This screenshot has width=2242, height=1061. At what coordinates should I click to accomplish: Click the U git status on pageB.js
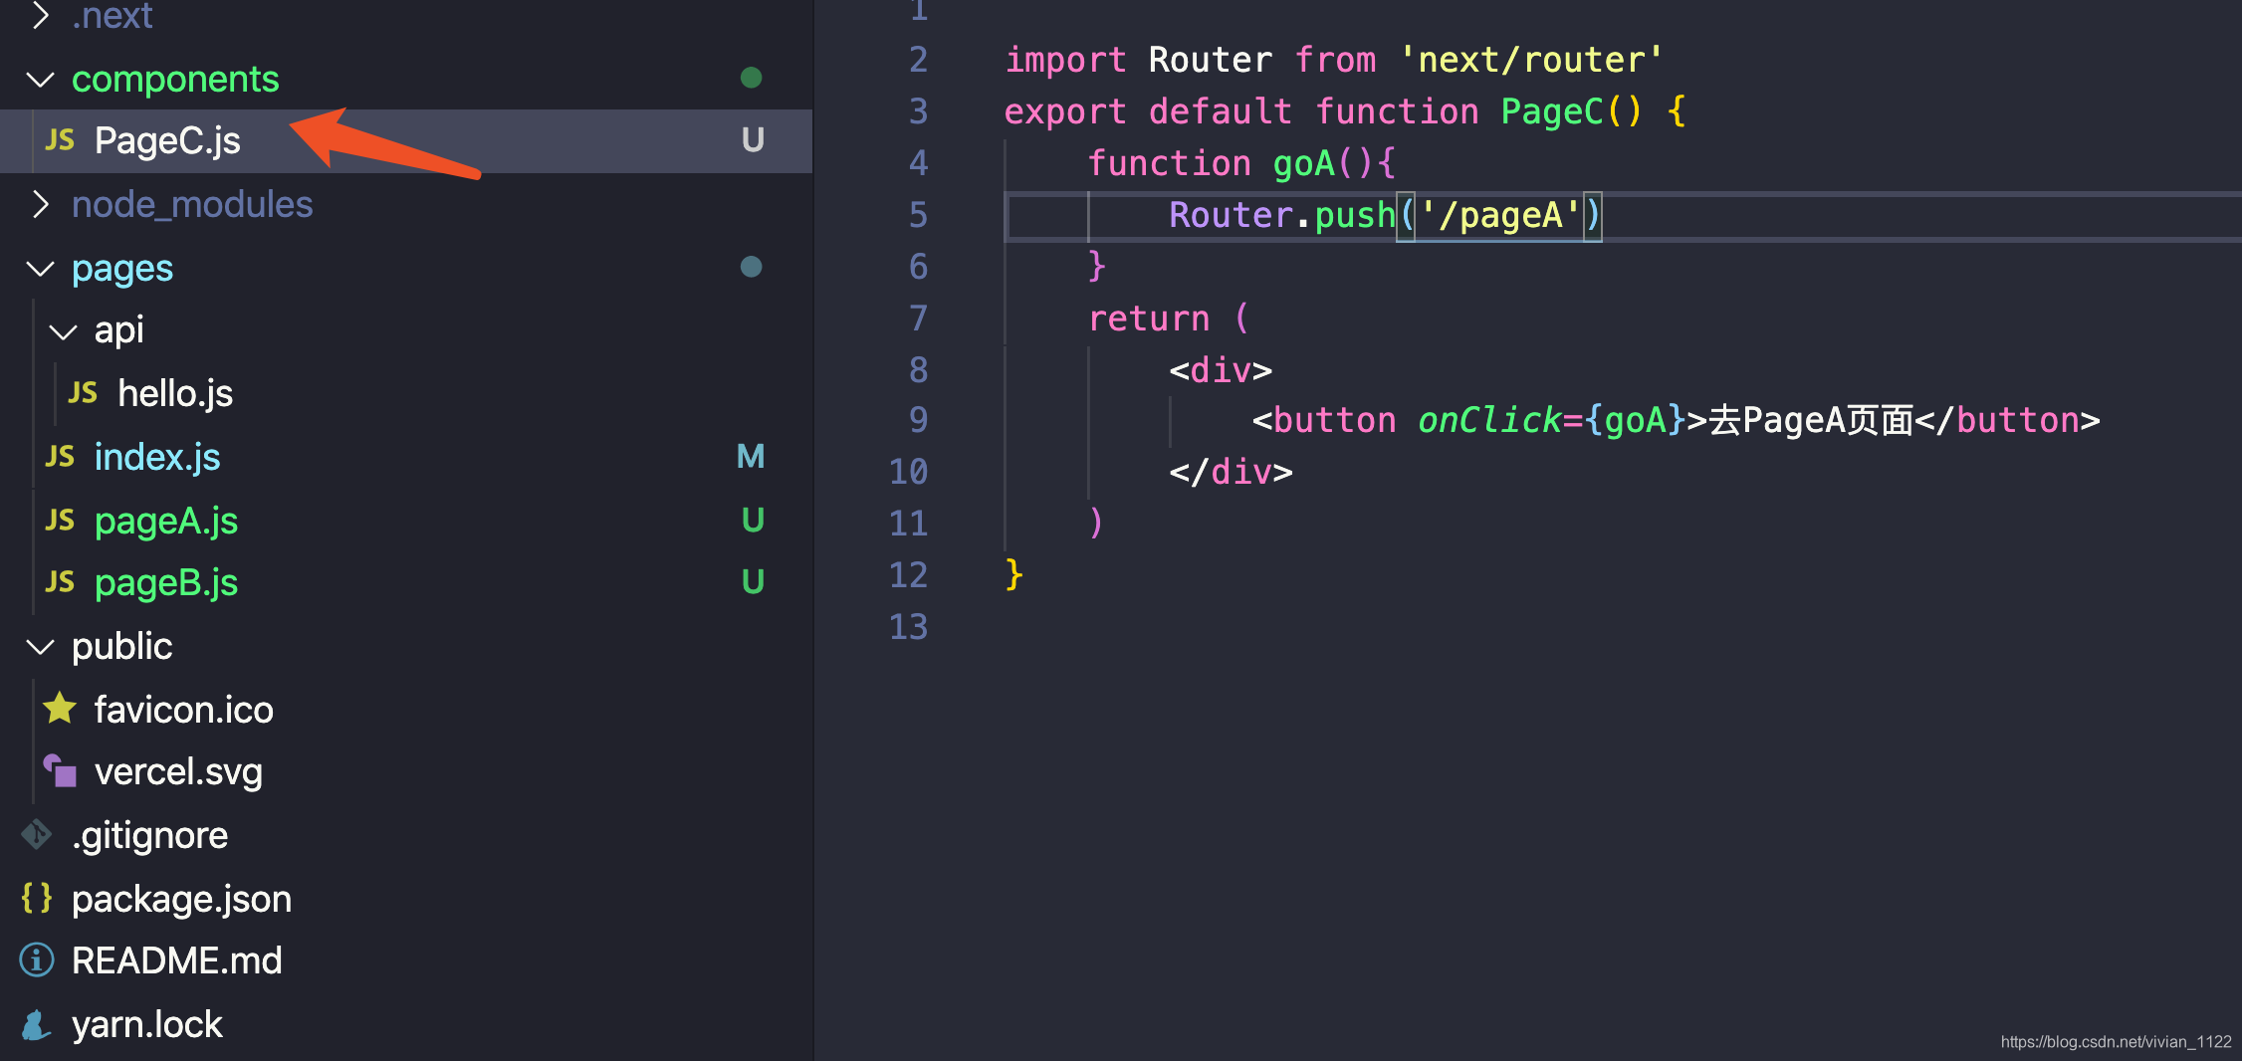(753, 582)
